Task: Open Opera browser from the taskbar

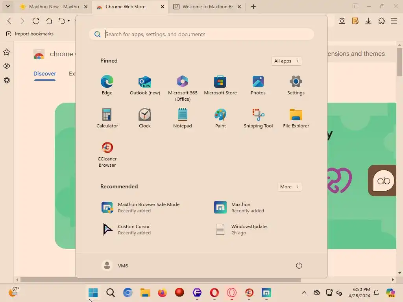Action: tap(214, 293)
